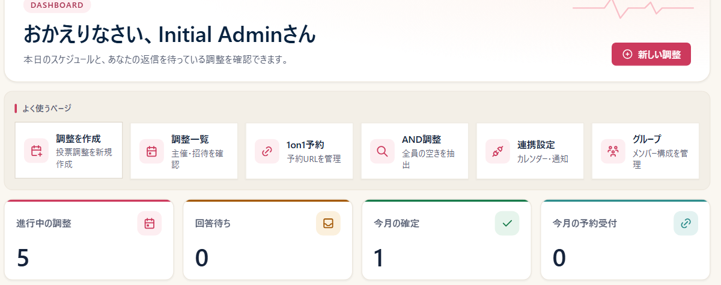
Task: Click the magnifier icon beside AND調整
Action: coord(382,151)
